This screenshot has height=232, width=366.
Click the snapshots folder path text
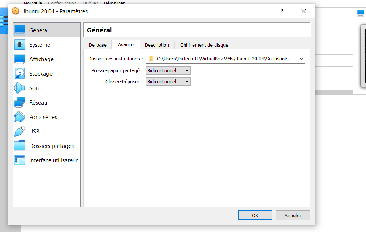point(223,59)
